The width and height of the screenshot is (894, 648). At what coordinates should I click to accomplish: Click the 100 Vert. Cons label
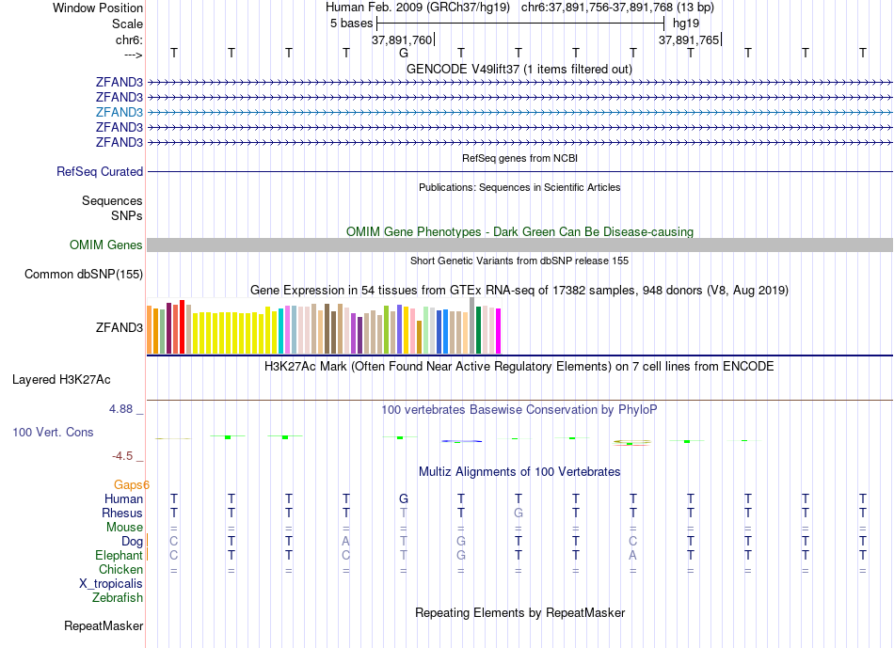coord(53,432)
